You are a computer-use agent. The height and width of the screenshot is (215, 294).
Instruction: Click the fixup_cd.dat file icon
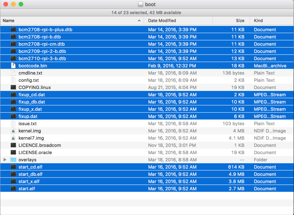(x=13, y=95)
